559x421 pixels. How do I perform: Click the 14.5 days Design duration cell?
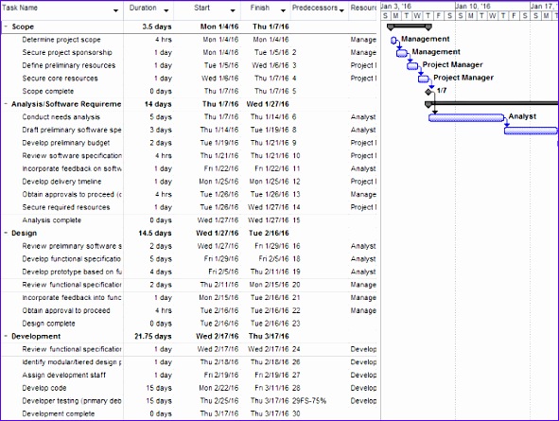pyautogui.click(x=155, y=233)
